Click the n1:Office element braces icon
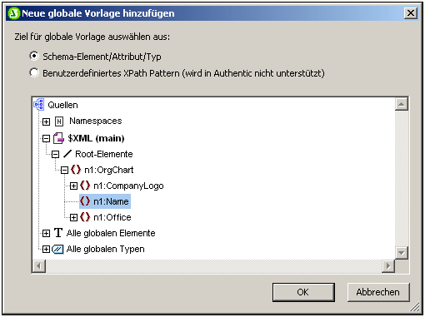Image resolution: width=425 pixels, height=317 pixels. 85,217
